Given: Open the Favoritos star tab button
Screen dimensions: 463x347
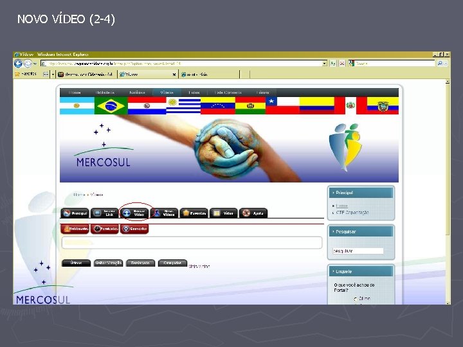Looking at the screenshot, I should [x=194, y=213].
